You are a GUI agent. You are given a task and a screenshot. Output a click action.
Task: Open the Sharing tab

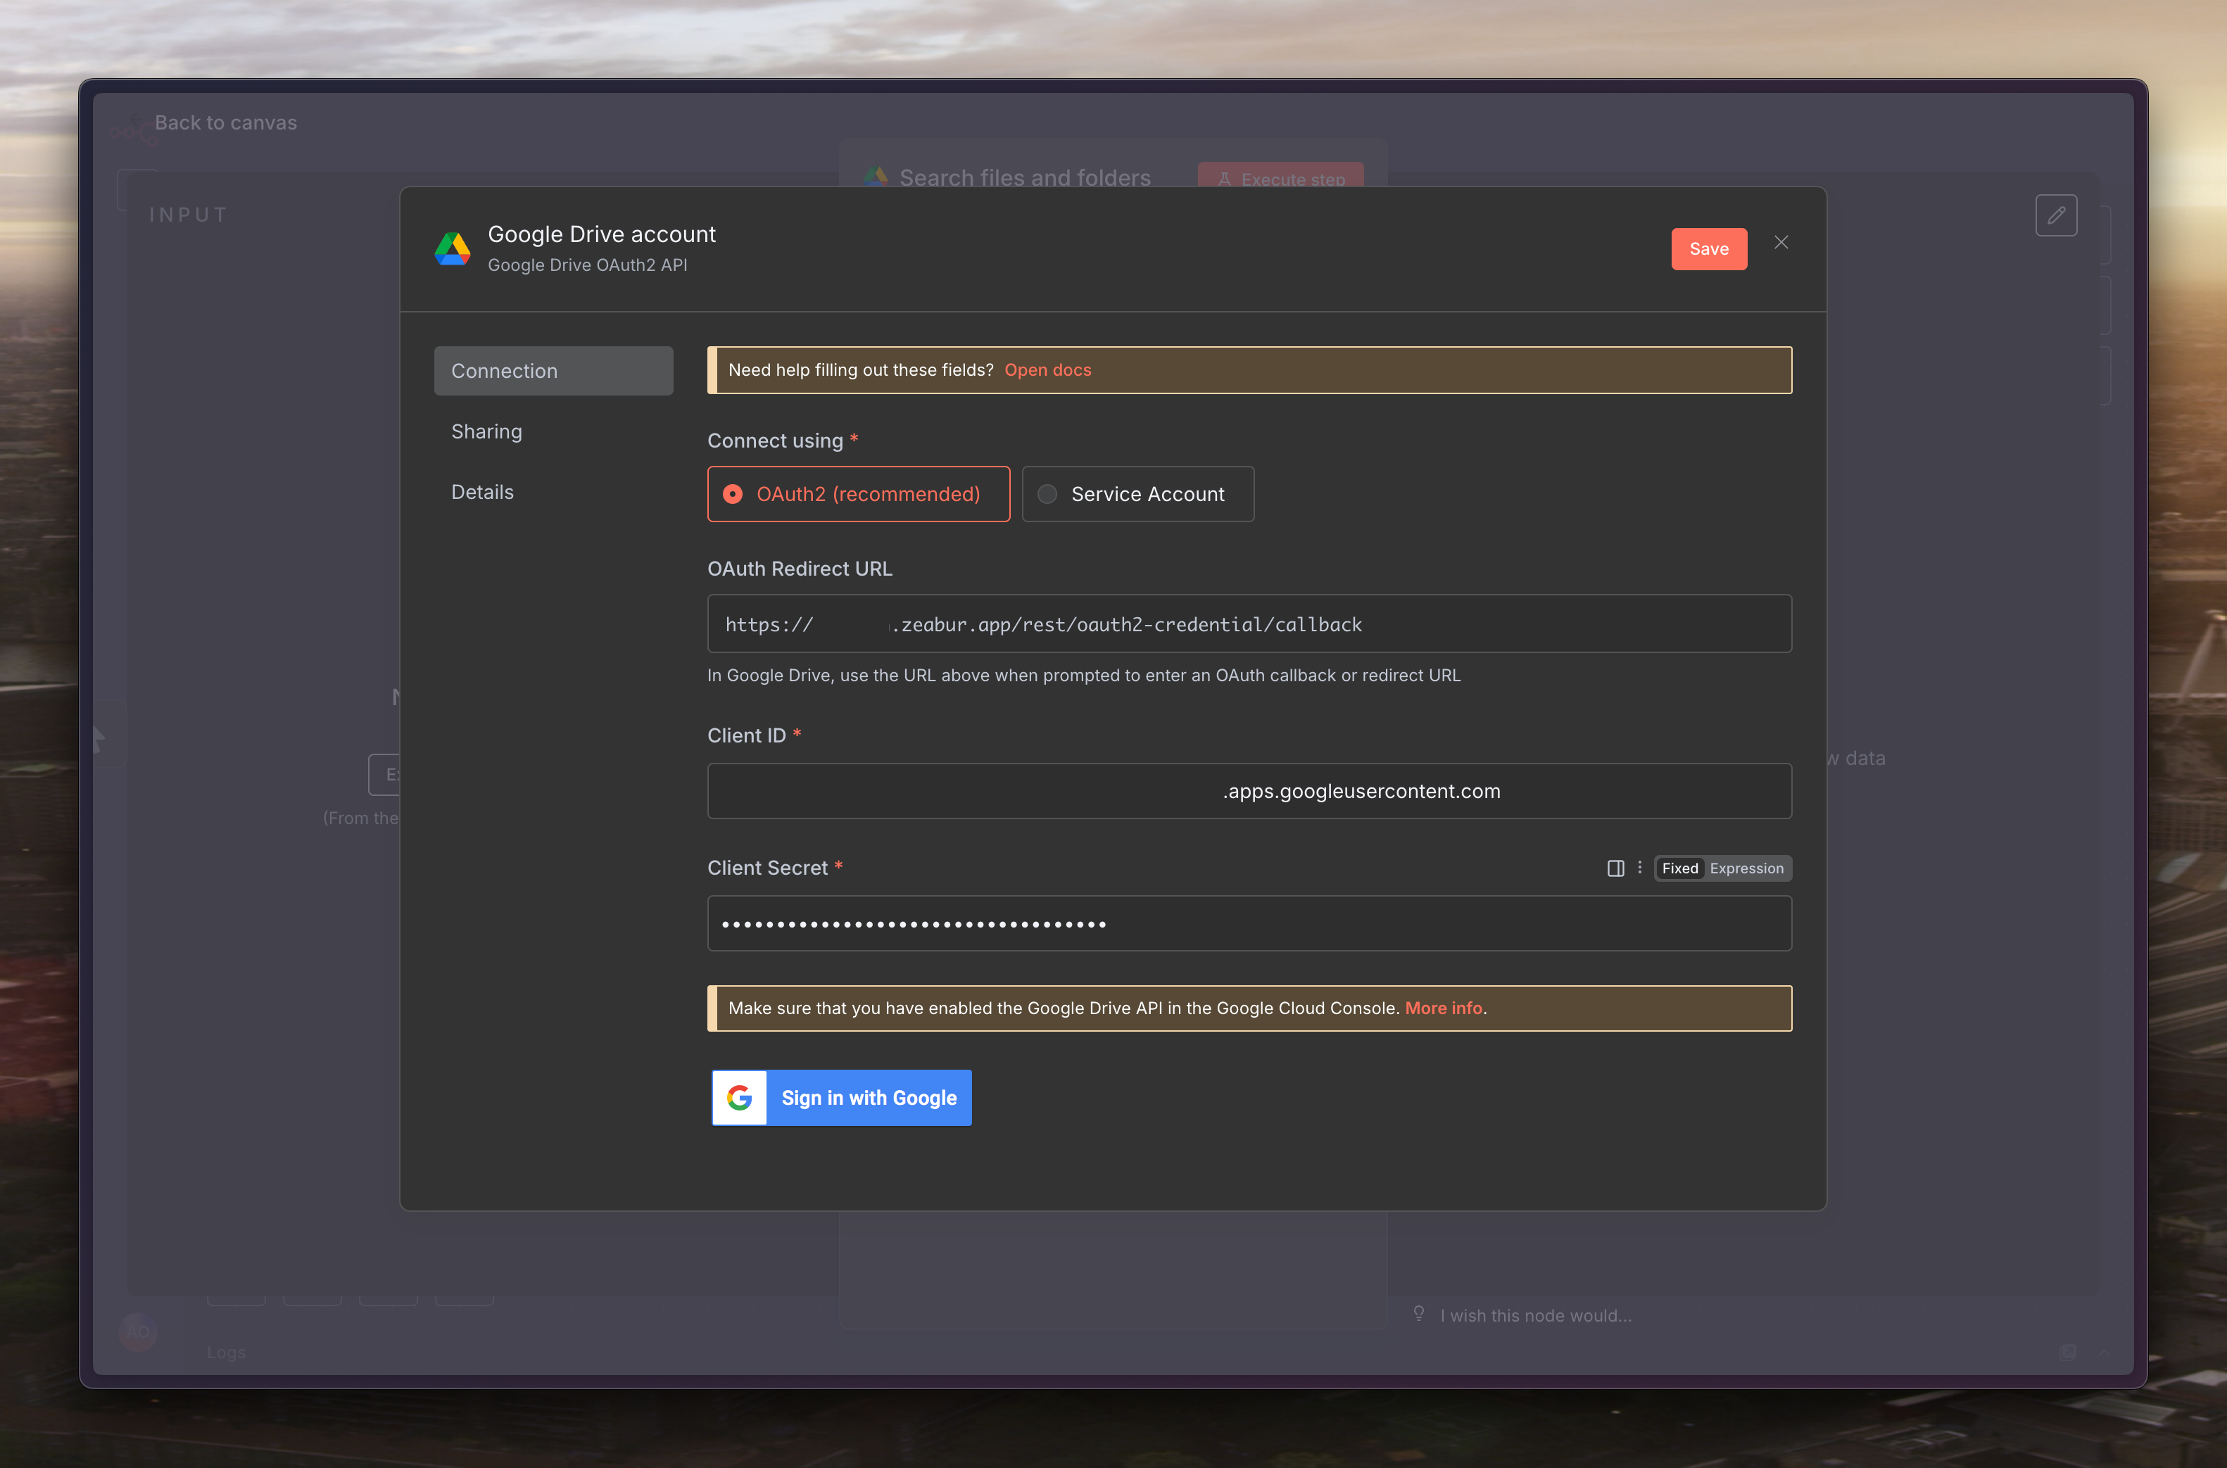[x=487, y=431]
